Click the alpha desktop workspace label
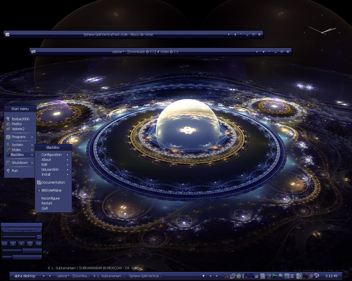This screenshot has width=352, height=281. (25, 276)
